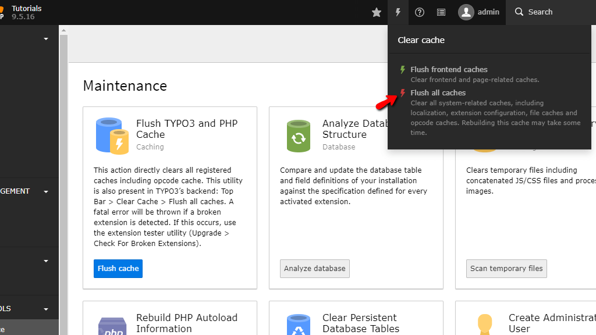This screenshot has height=335, width=596.
Task: Click the Create Administrative User person icon
Action: click(x=485, y=323)
